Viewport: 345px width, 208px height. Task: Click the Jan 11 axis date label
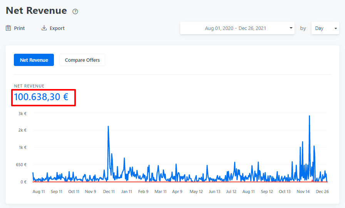point(127,191)
